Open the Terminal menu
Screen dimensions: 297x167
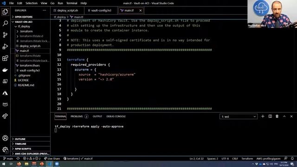pos(71,3)
